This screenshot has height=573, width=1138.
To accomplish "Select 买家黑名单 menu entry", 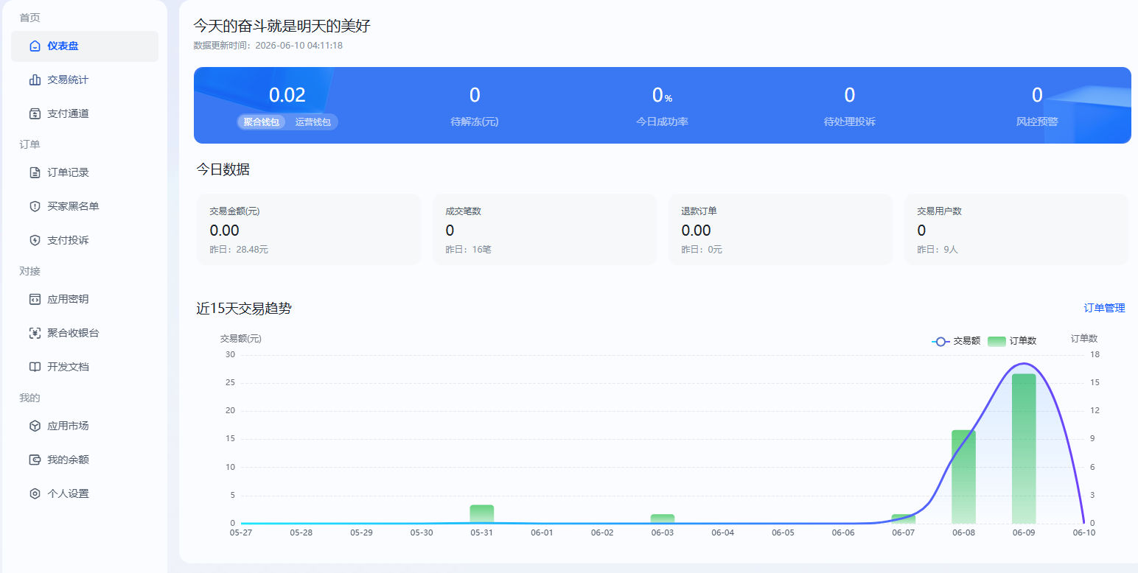I will point(85,206).
